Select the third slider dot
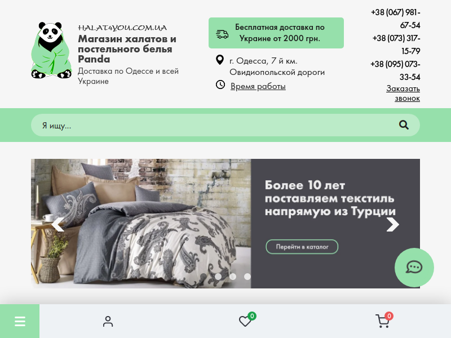The height and width of the screenshot is (338, 451). click(x=247, y=277)
